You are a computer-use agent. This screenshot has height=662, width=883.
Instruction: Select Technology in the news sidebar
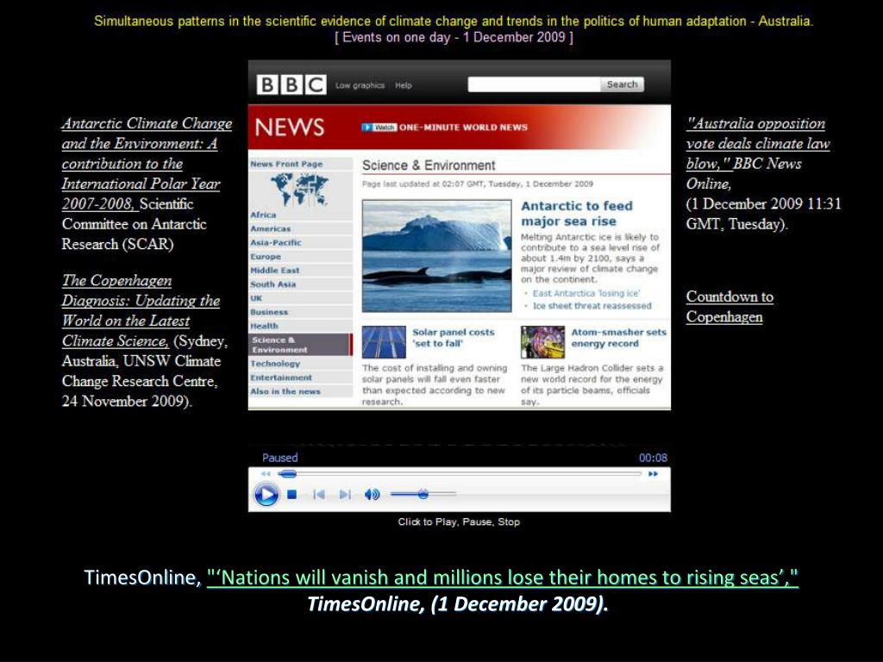275,364
